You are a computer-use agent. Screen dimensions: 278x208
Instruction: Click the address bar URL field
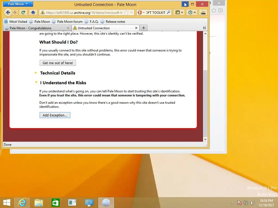(84, 12)
